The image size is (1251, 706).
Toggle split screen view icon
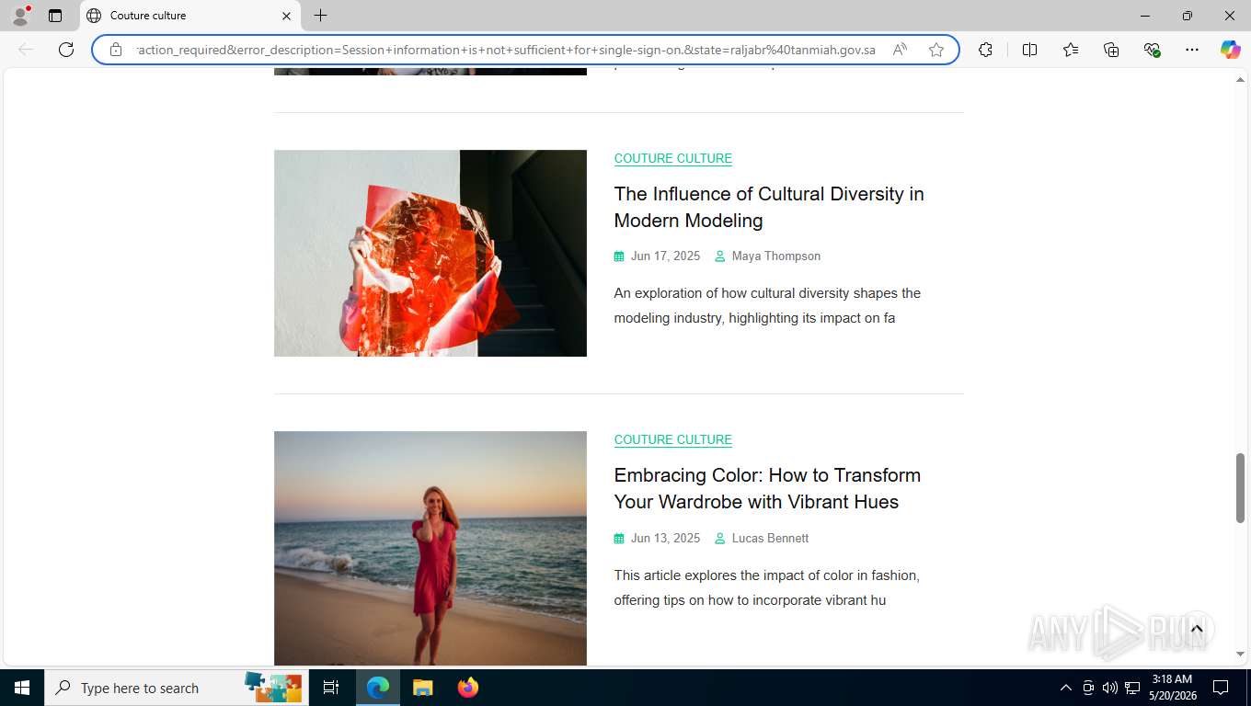(x=1029, y=50)
